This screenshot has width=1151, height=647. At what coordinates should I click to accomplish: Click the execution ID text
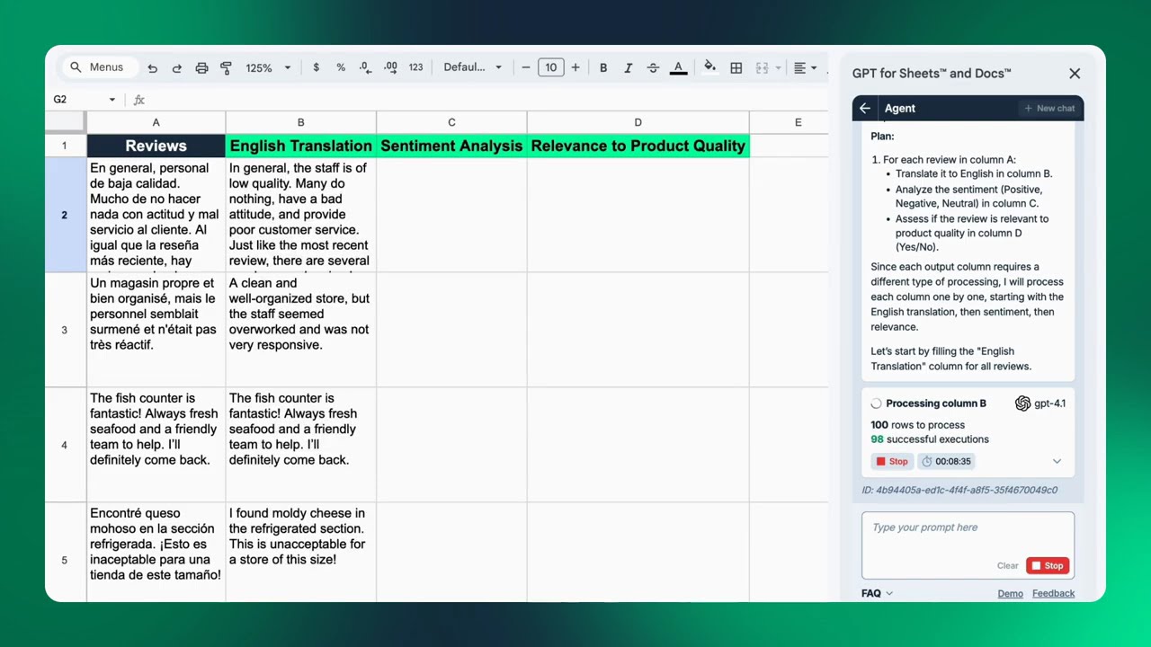pyautogui.click(x=959, y=490)
